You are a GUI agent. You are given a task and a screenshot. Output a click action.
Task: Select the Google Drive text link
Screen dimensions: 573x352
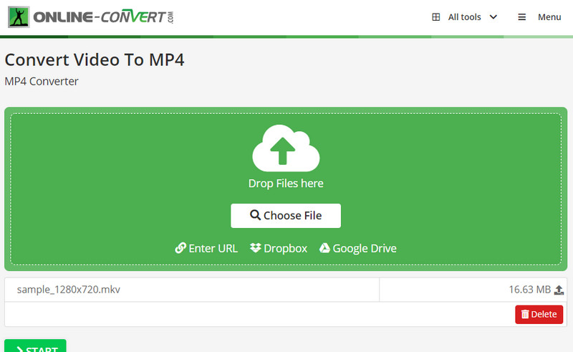click(x=364, y=248)
